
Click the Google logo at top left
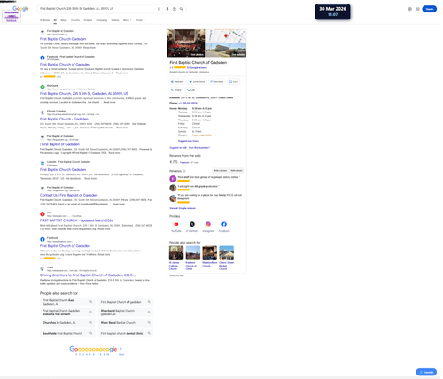20,9
